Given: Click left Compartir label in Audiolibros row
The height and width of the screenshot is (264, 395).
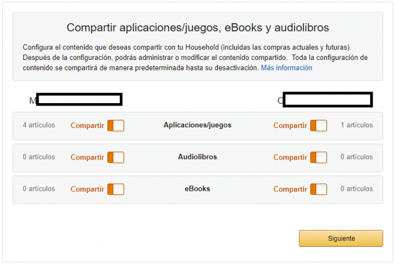Looking at the screenshot, I should [87, 157].
